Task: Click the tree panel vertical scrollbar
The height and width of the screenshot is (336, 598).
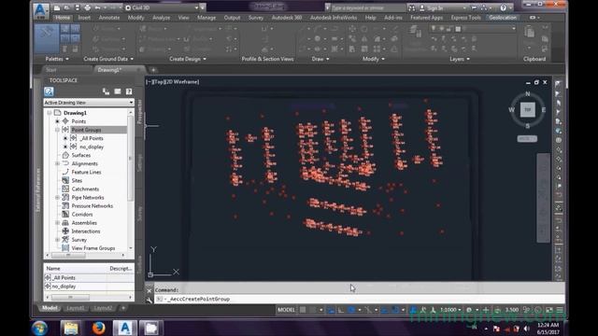Action: click(131, 158)
